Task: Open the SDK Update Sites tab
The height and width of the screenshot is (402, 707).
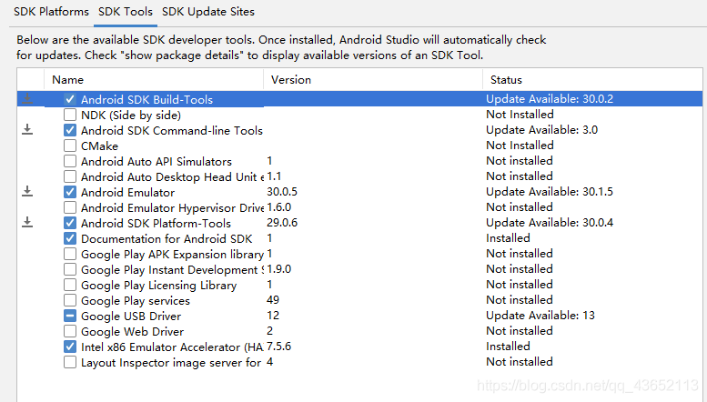Action: click(208, 12)
